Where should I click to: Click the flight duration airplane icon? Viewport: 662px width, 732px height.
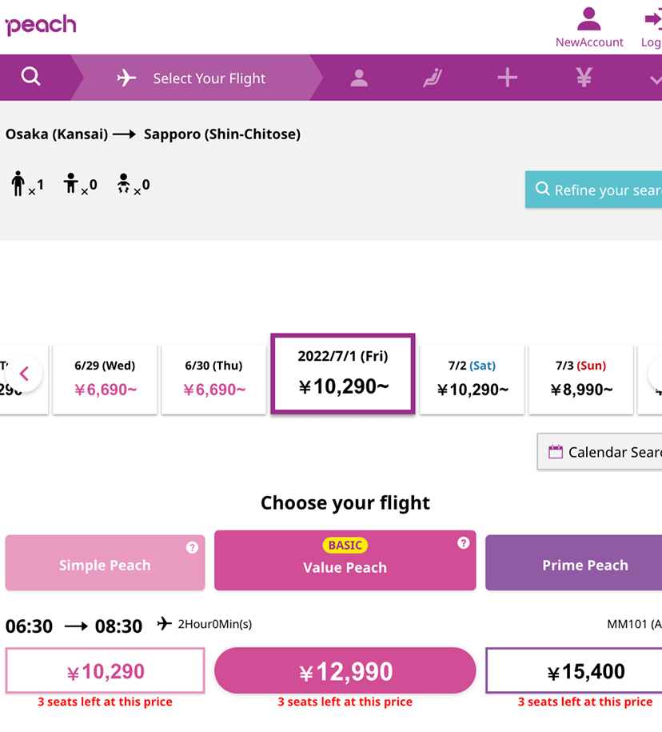pyautogui.click(x=164, y=623)
